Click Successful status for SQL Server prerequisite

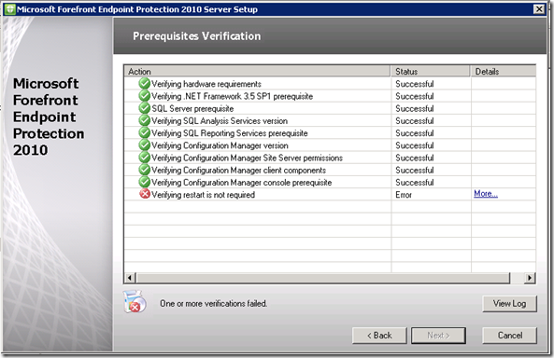(415, 109)
